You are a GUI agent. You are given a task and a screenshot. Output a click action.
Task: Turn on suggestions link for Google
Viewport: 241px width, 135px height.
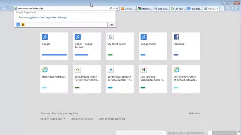[x=43, y=18]
